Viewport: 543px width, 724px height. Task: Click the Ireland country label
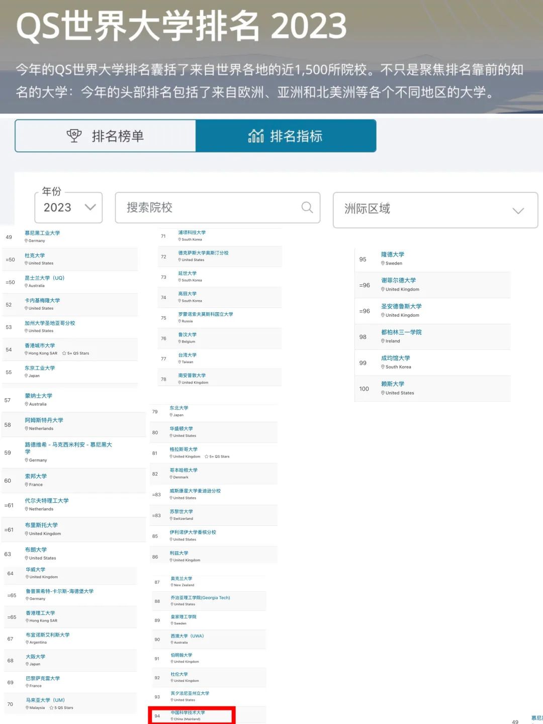point(393,341)
